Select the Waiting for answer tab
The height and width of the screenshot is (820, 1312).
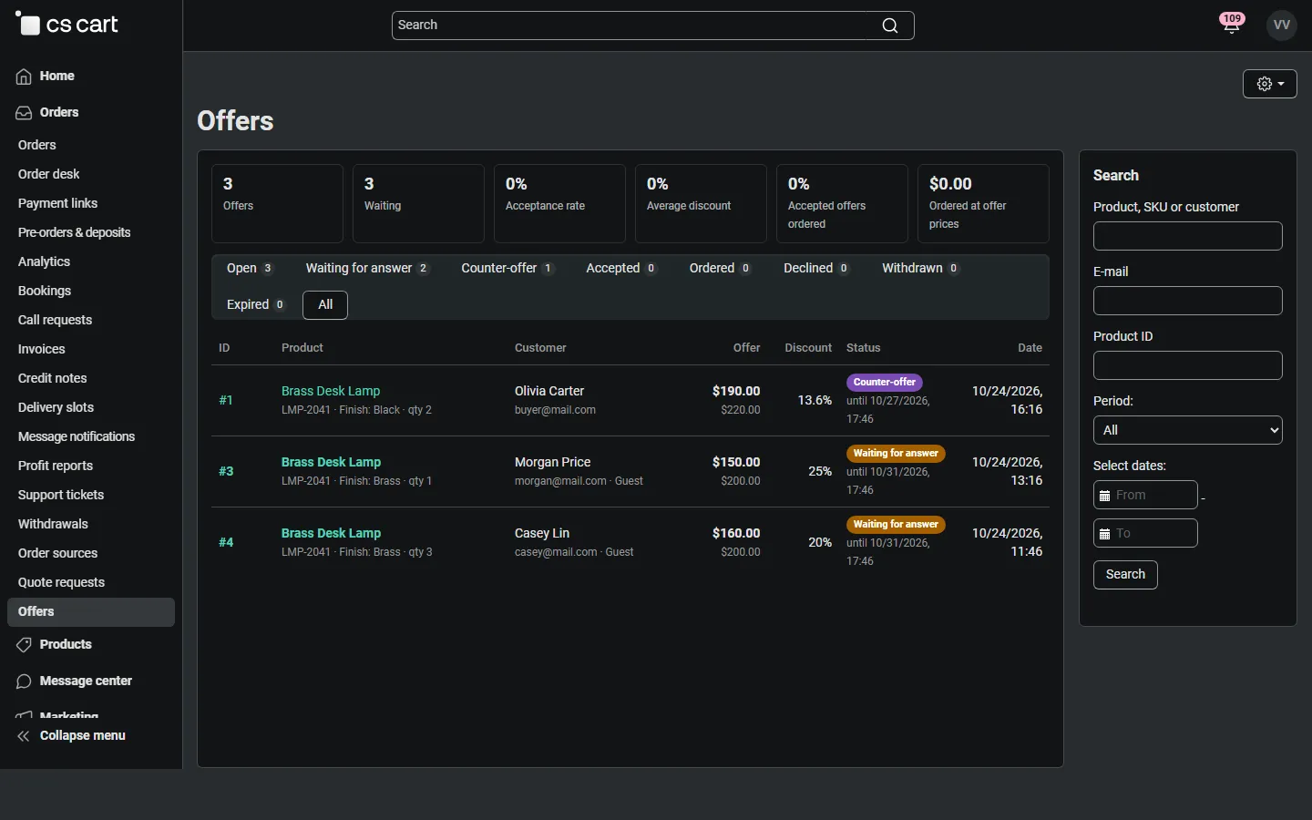(367, 268)
